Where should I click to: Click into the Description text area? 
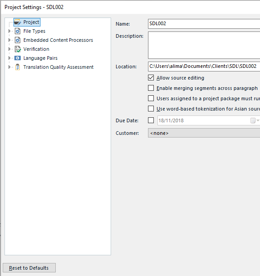point(204,45)
